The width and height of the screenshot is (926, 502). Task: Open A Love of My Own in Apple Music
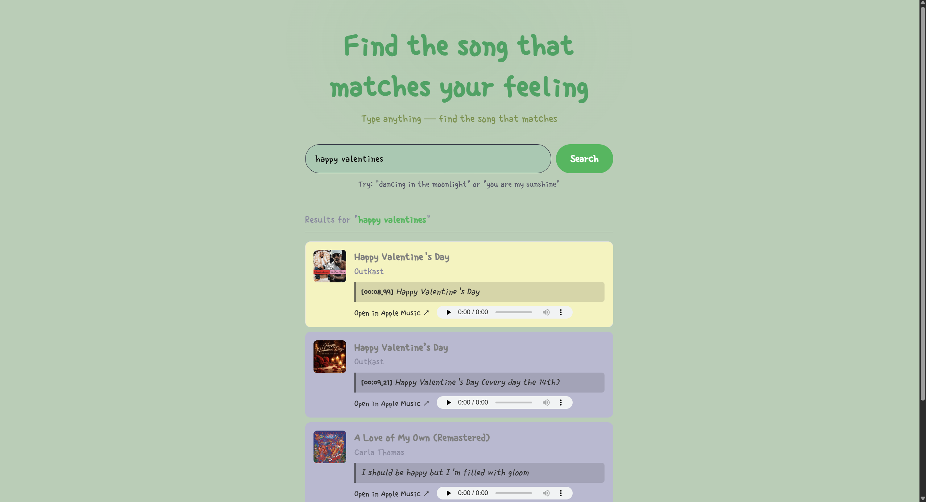(391, 494)
